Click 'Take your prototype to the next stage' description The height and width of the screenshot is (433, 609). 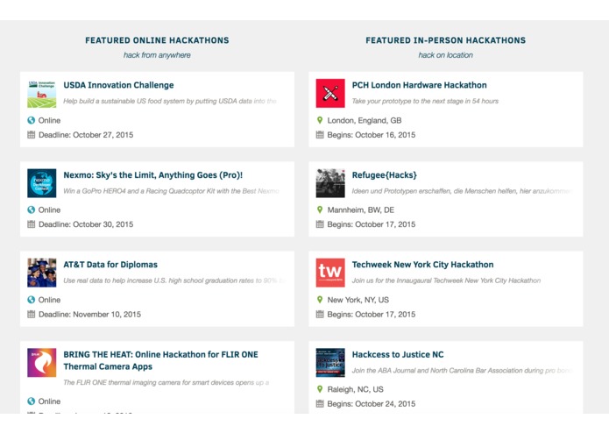point(425,101)
